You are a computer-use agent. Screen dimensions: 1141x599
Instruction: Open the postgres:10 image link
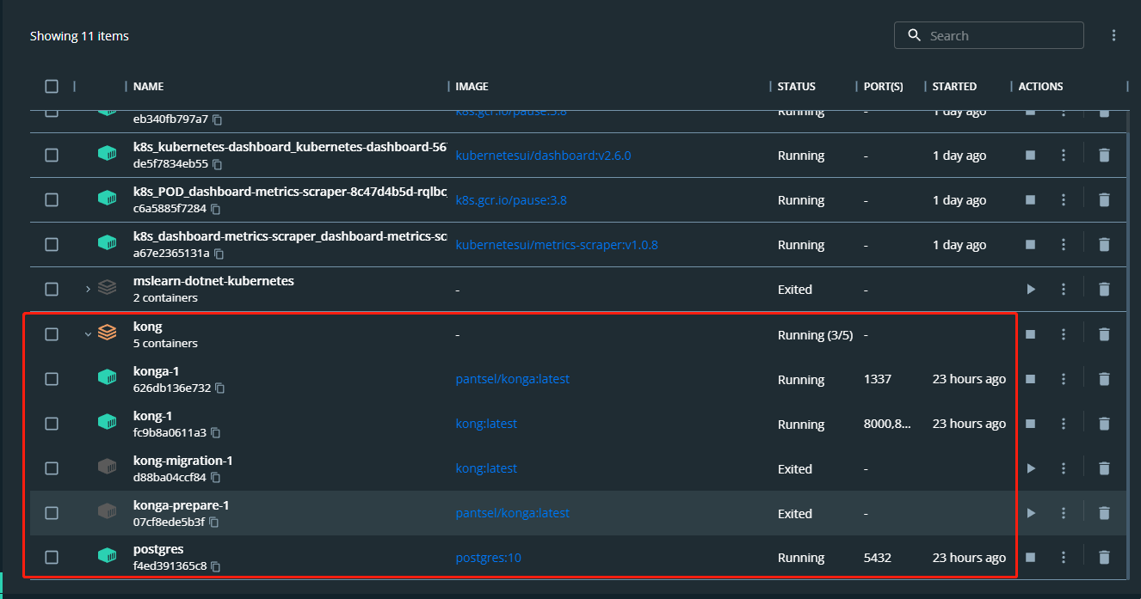click(x=488, y=558)
